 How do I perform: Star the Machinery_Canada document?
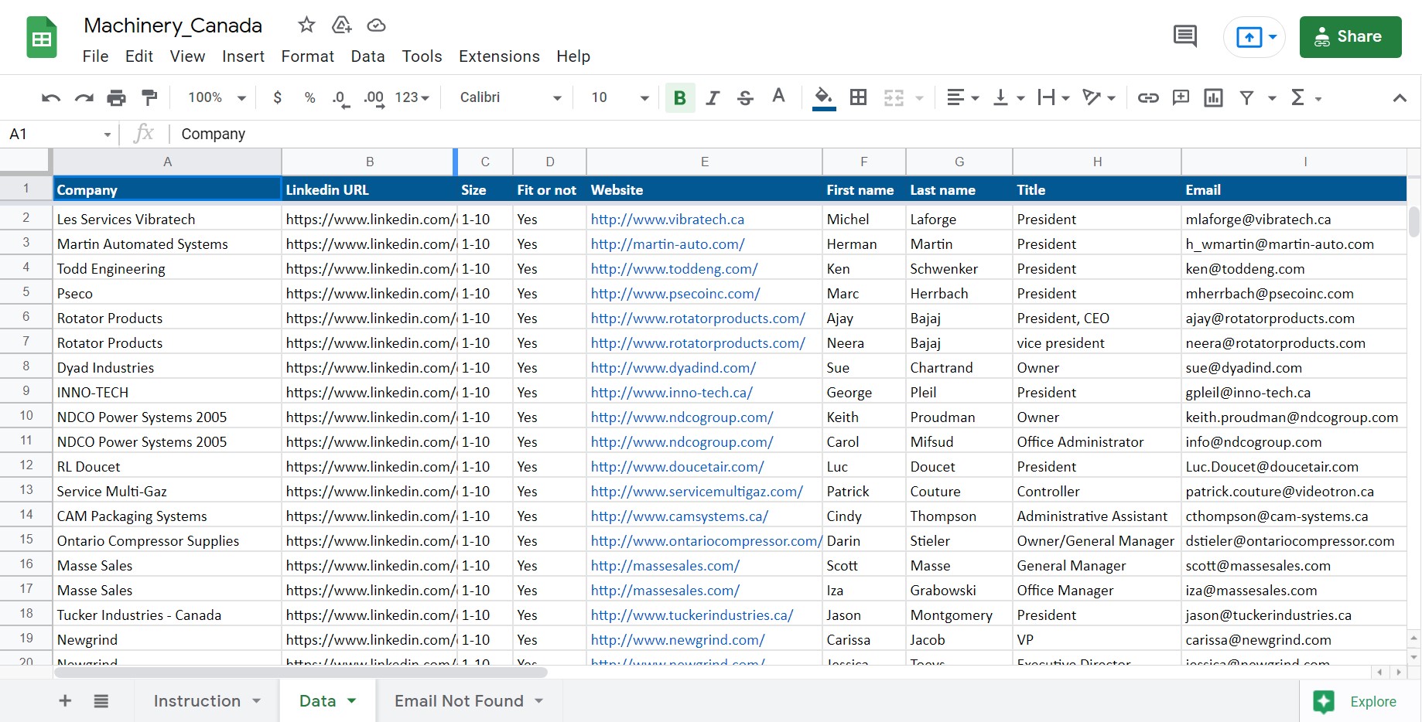pos(306,25)
